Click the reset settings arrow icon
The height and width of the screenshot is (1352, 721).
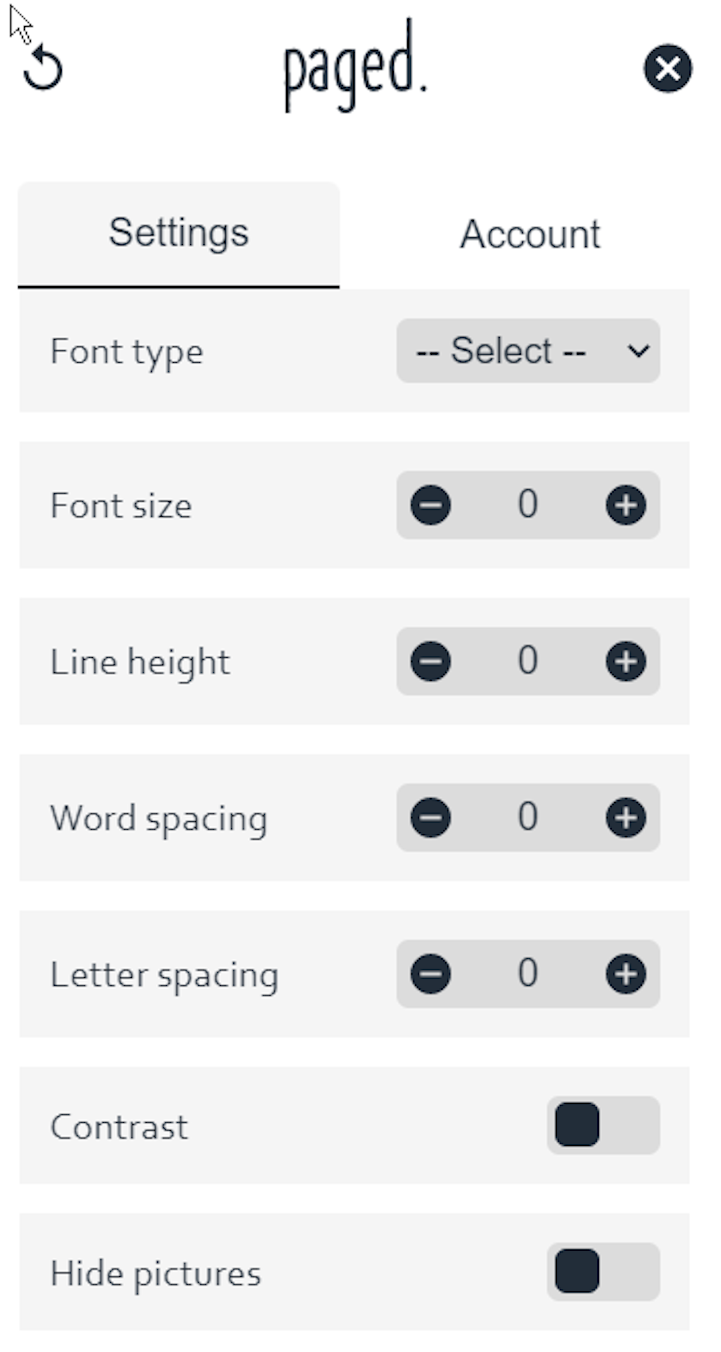[x=43, y=69]
